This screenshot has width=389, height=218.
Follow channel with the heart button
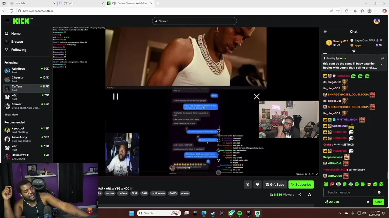click(x=257, y=184)
